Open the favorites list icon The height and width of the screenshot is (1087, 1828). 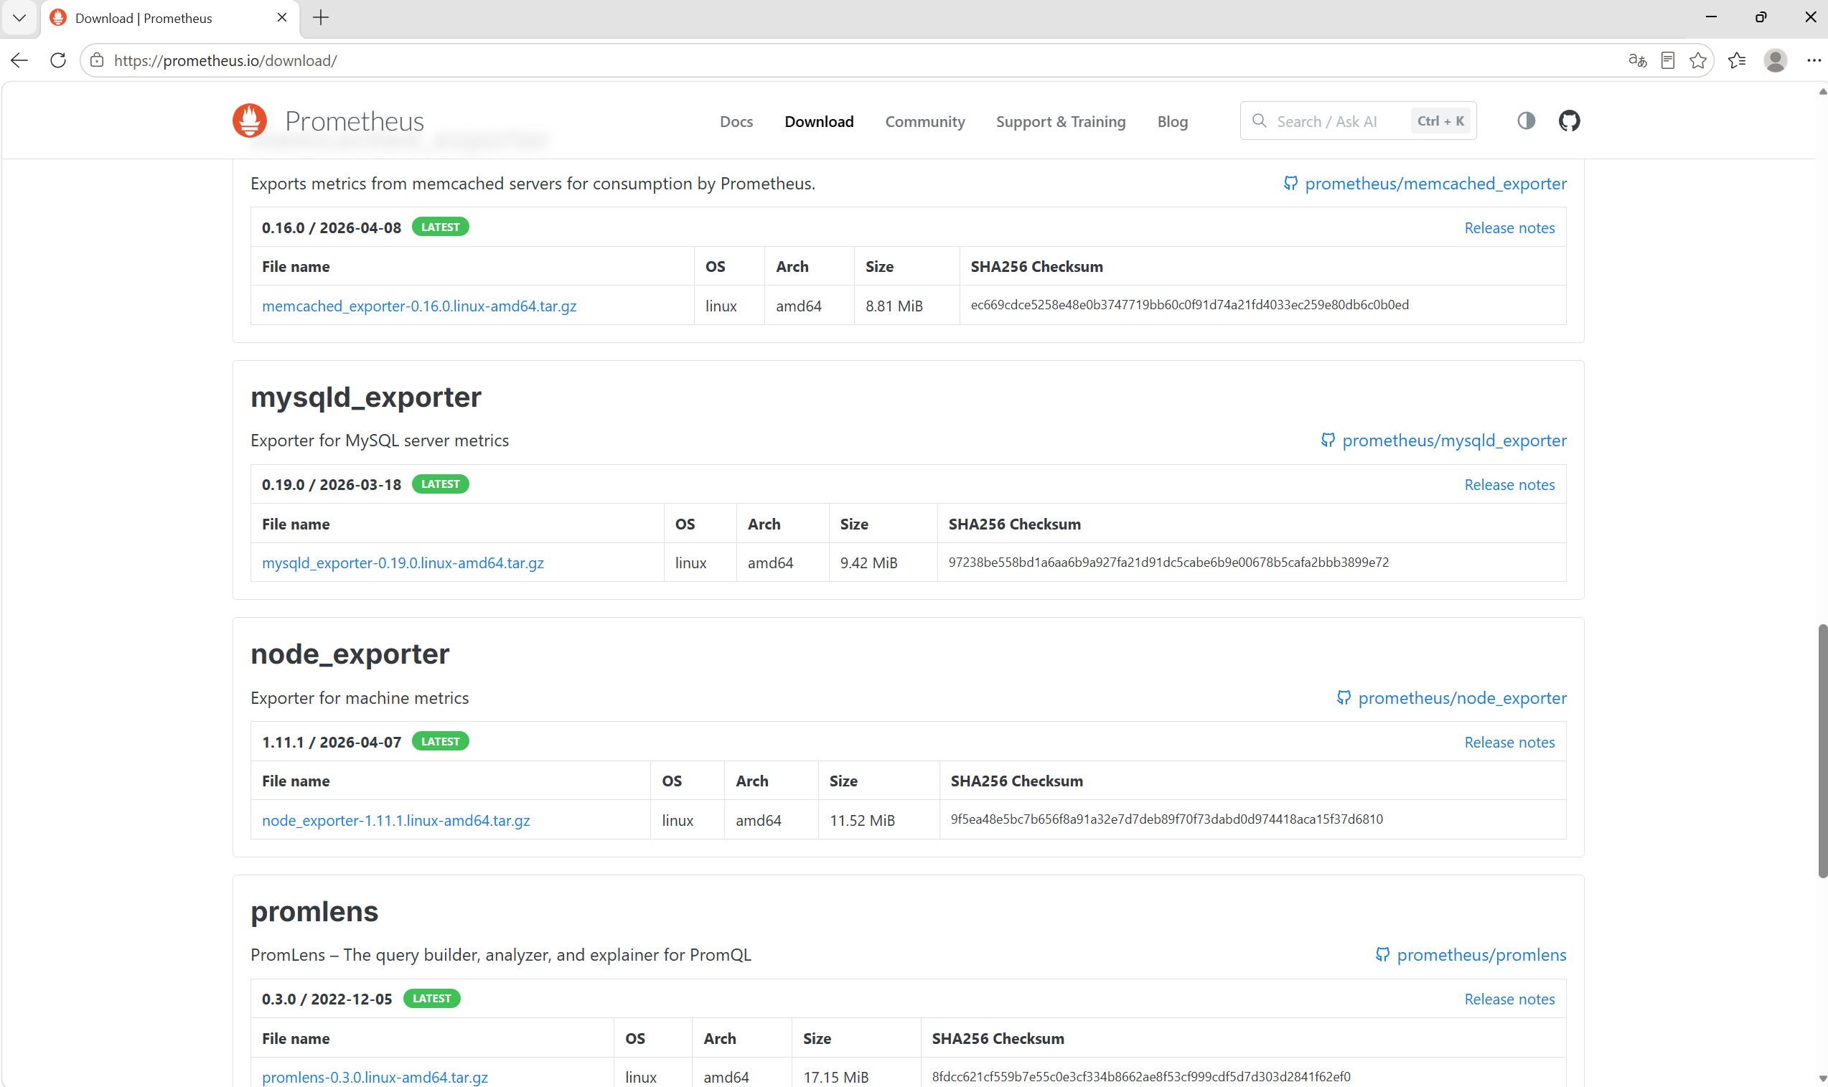[x=1736, y=60]
